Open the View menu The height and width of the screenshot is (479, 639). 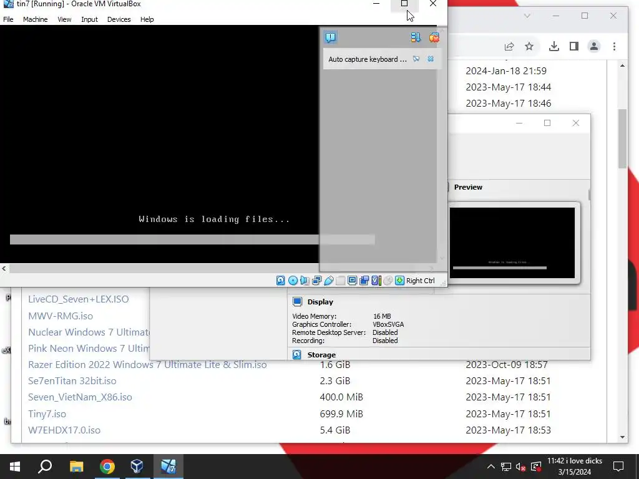[x=64, y=19]
